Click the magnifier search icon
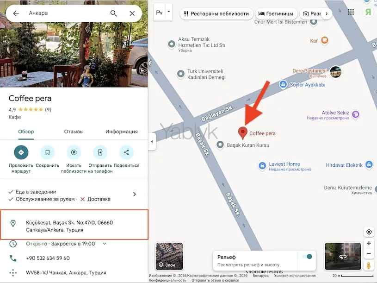This screenshot has height=283, width=377. coord(114,13)
